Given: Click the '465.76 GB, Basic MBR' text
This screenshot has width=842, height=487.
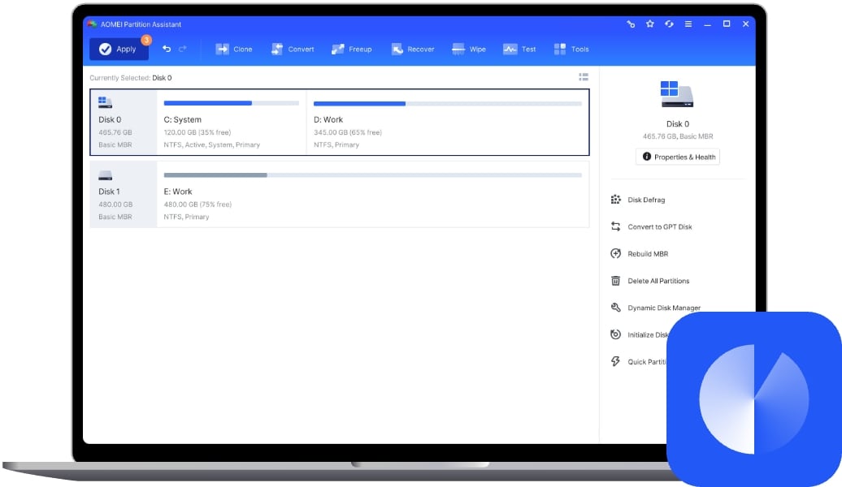Looking at the screenshot, I should pyautogui.click(x=678, y=136).
